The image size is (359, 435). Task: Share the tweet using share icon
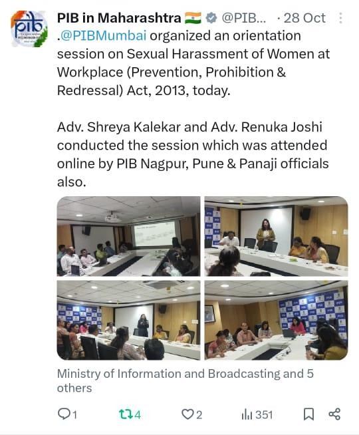point(334,414)
